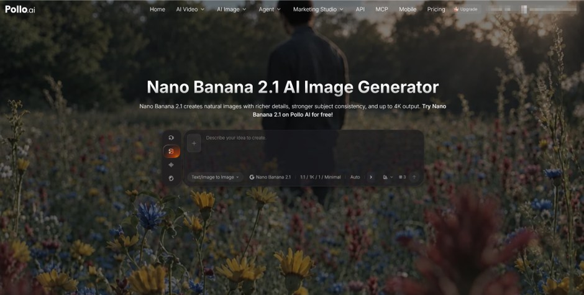
Task: Click 'Try Nano Banana 2.1 on Pollo AI for free!'
Action: pos(349,111)
